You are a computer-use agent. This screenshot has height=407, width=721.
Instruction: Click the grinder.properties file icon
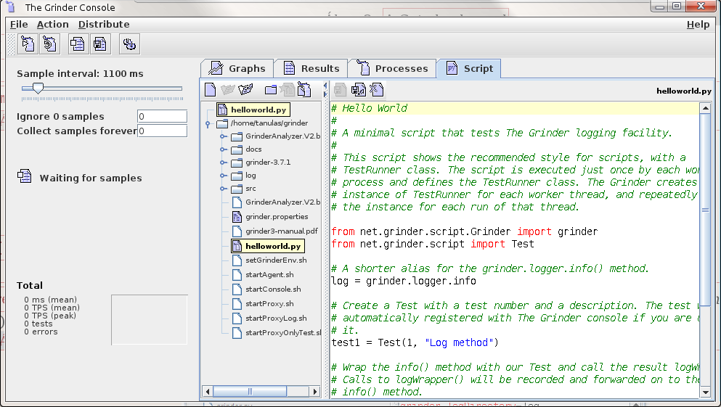click(237, 216)
